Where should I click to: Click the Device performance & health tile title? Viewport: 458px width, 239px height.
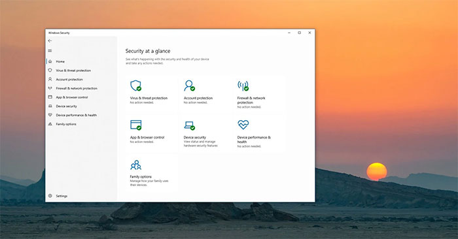254,140
